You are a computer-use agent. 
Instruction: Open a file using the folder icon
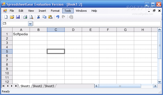tap(12, 17)
